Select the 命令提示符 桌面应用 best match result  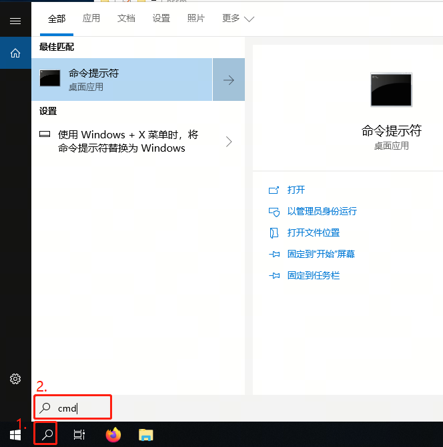click(122, 80)
